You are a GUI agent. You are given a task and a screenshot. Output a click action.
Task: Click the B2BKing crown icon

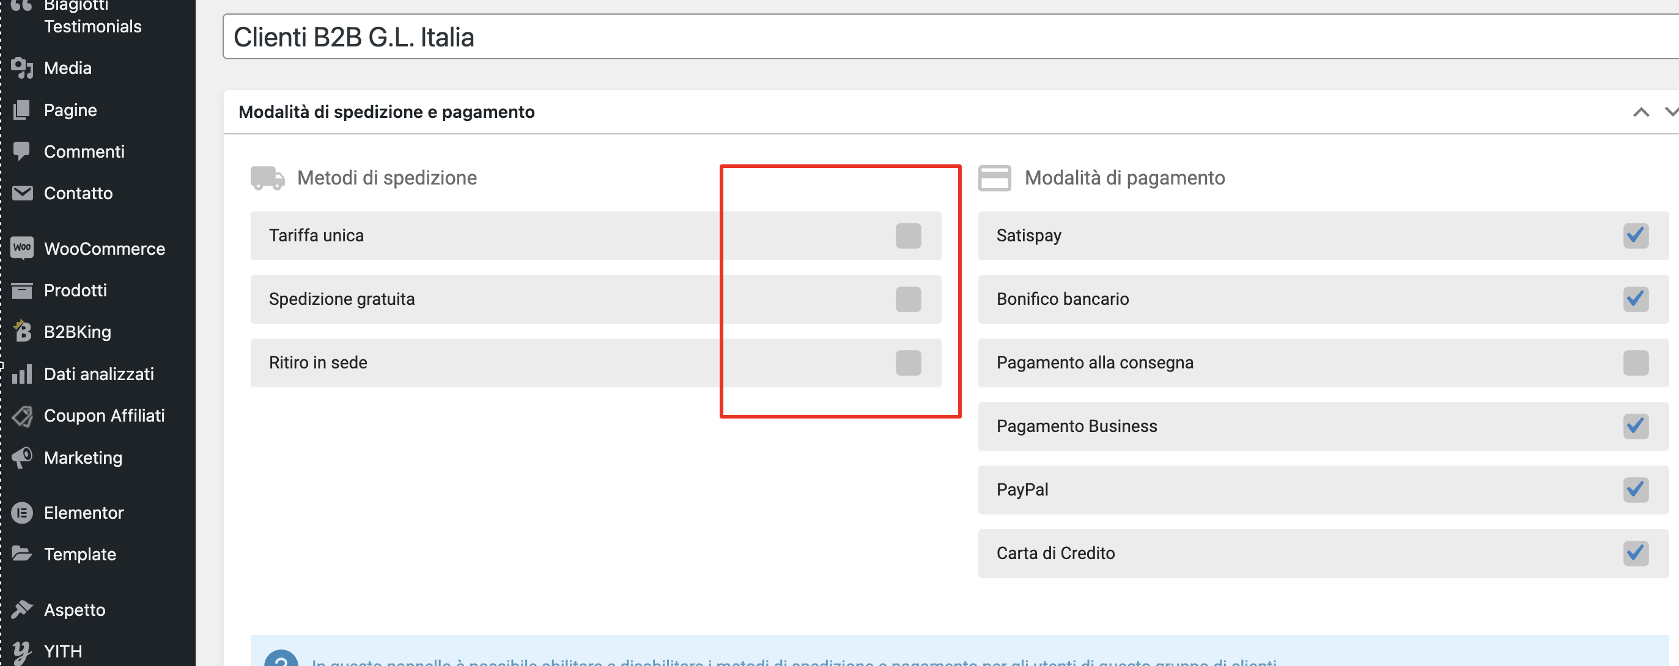click(x=22, y=331)
